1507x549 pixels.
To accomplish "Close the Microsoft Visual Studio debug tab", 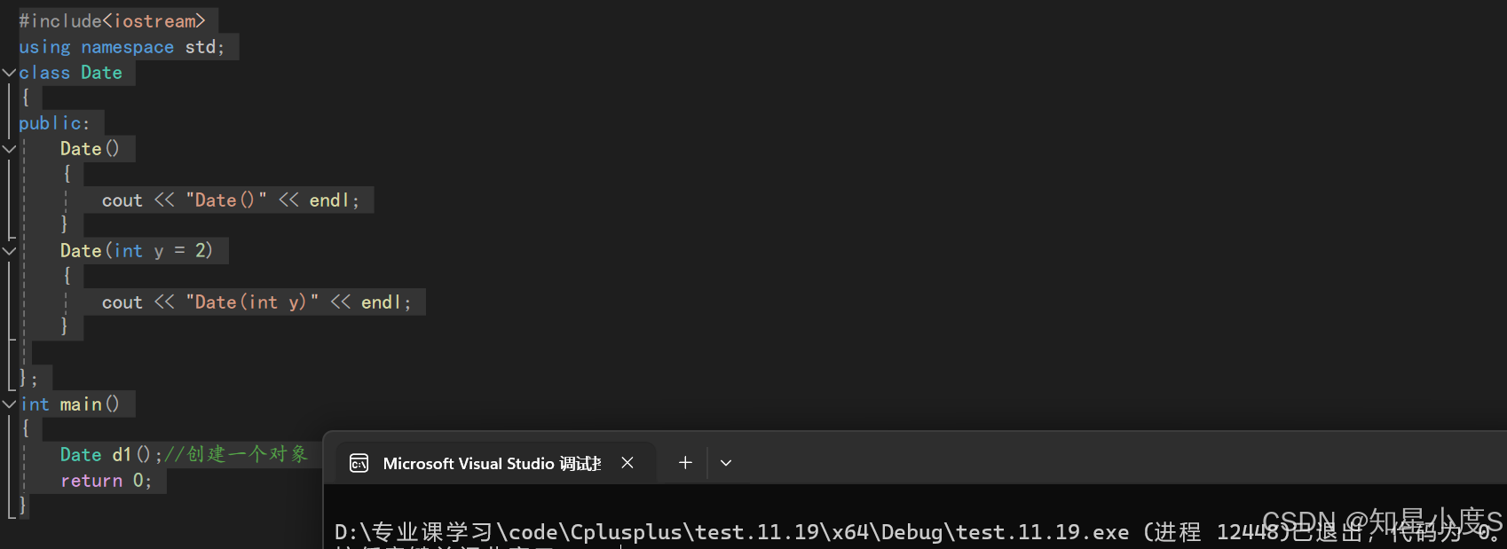I will click(x=627, y=463).
